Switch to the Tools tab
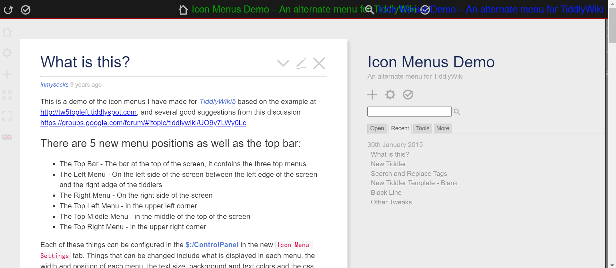Viewport: 616px width, 268px height. point(423,128)
